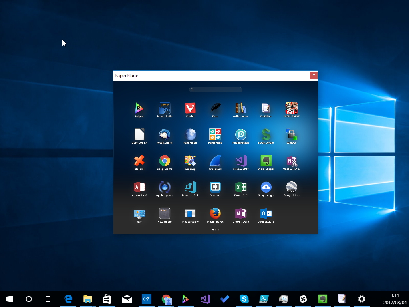Open LibreOffice 5.4 icon
Screen dimensions: 409x307
(139, 134)
